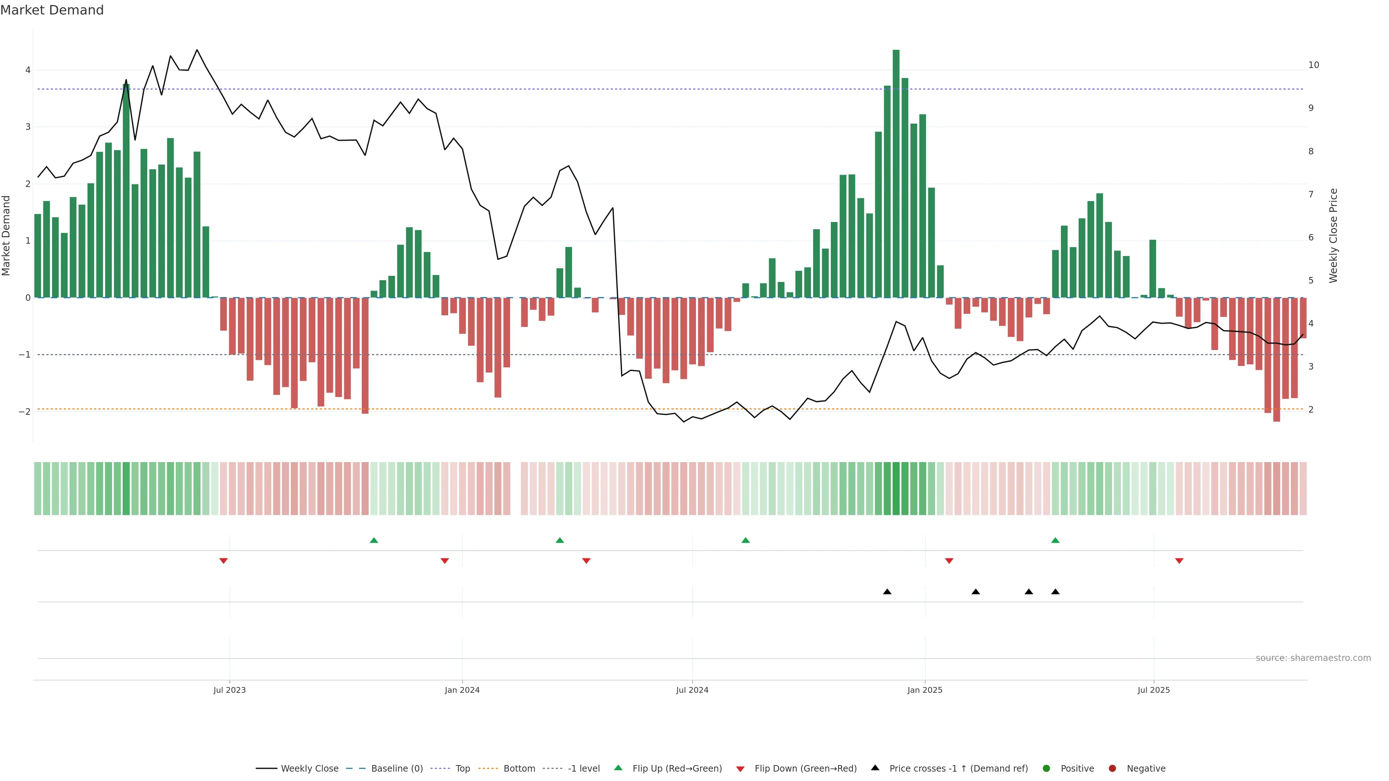Click the green Flip Up legend triangle
Viewport: 1389px width, 781px height.
[x=618, y=768]
